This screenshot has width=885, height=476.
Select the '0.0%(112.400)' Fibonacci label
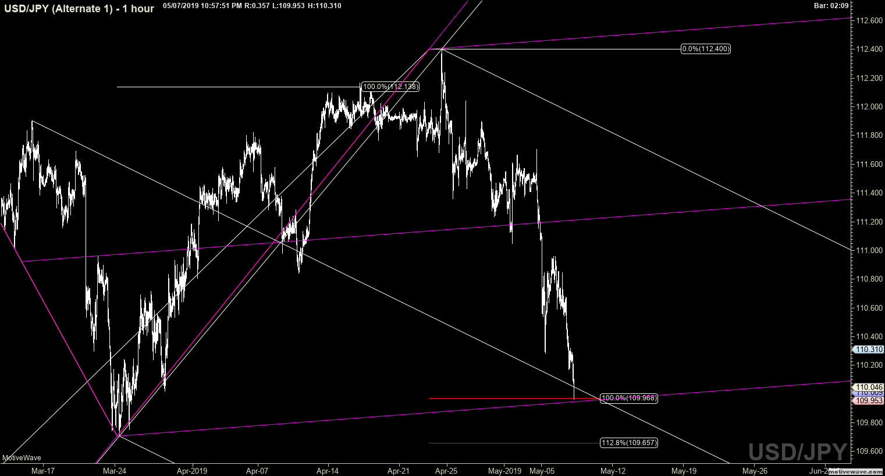(x=706, y=49)
